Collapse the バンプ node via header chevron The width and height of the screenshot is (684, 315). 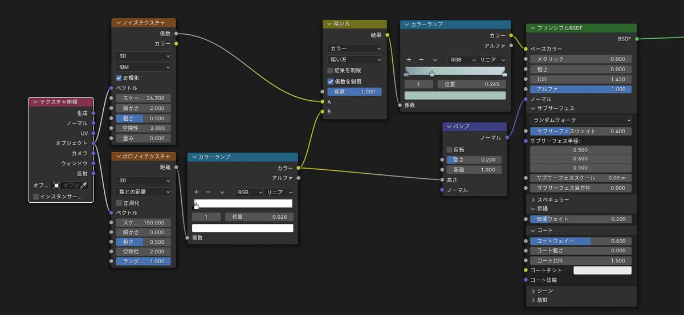click(x=449, y=126)
